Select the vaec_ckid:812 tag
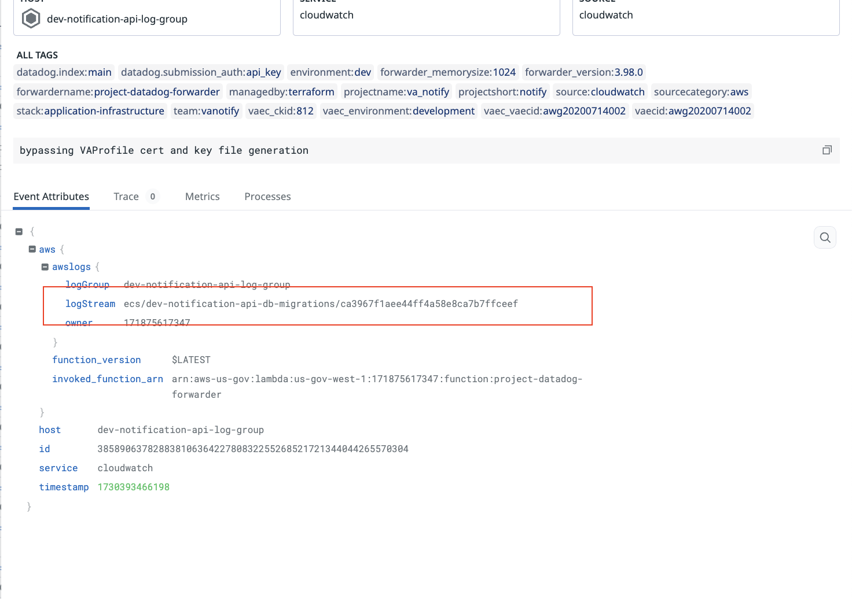 point(281,111)
